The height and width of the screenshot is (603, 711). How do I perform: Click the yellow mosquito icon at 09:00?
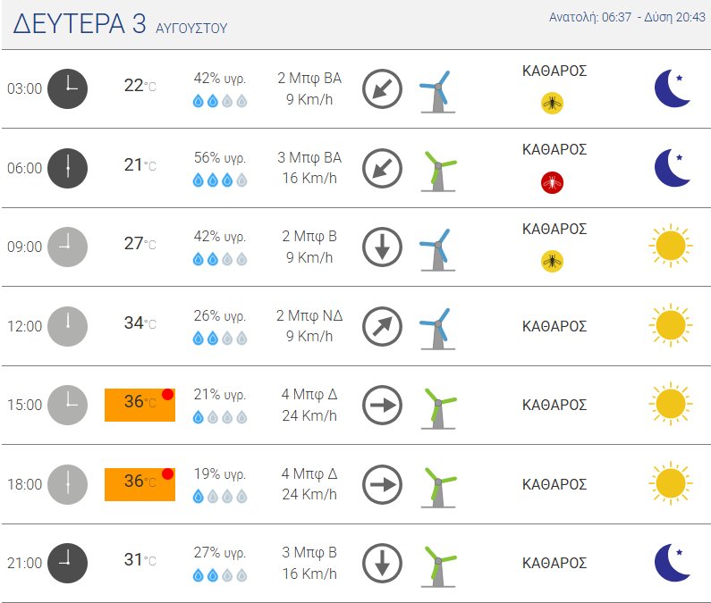pos(552,262)
